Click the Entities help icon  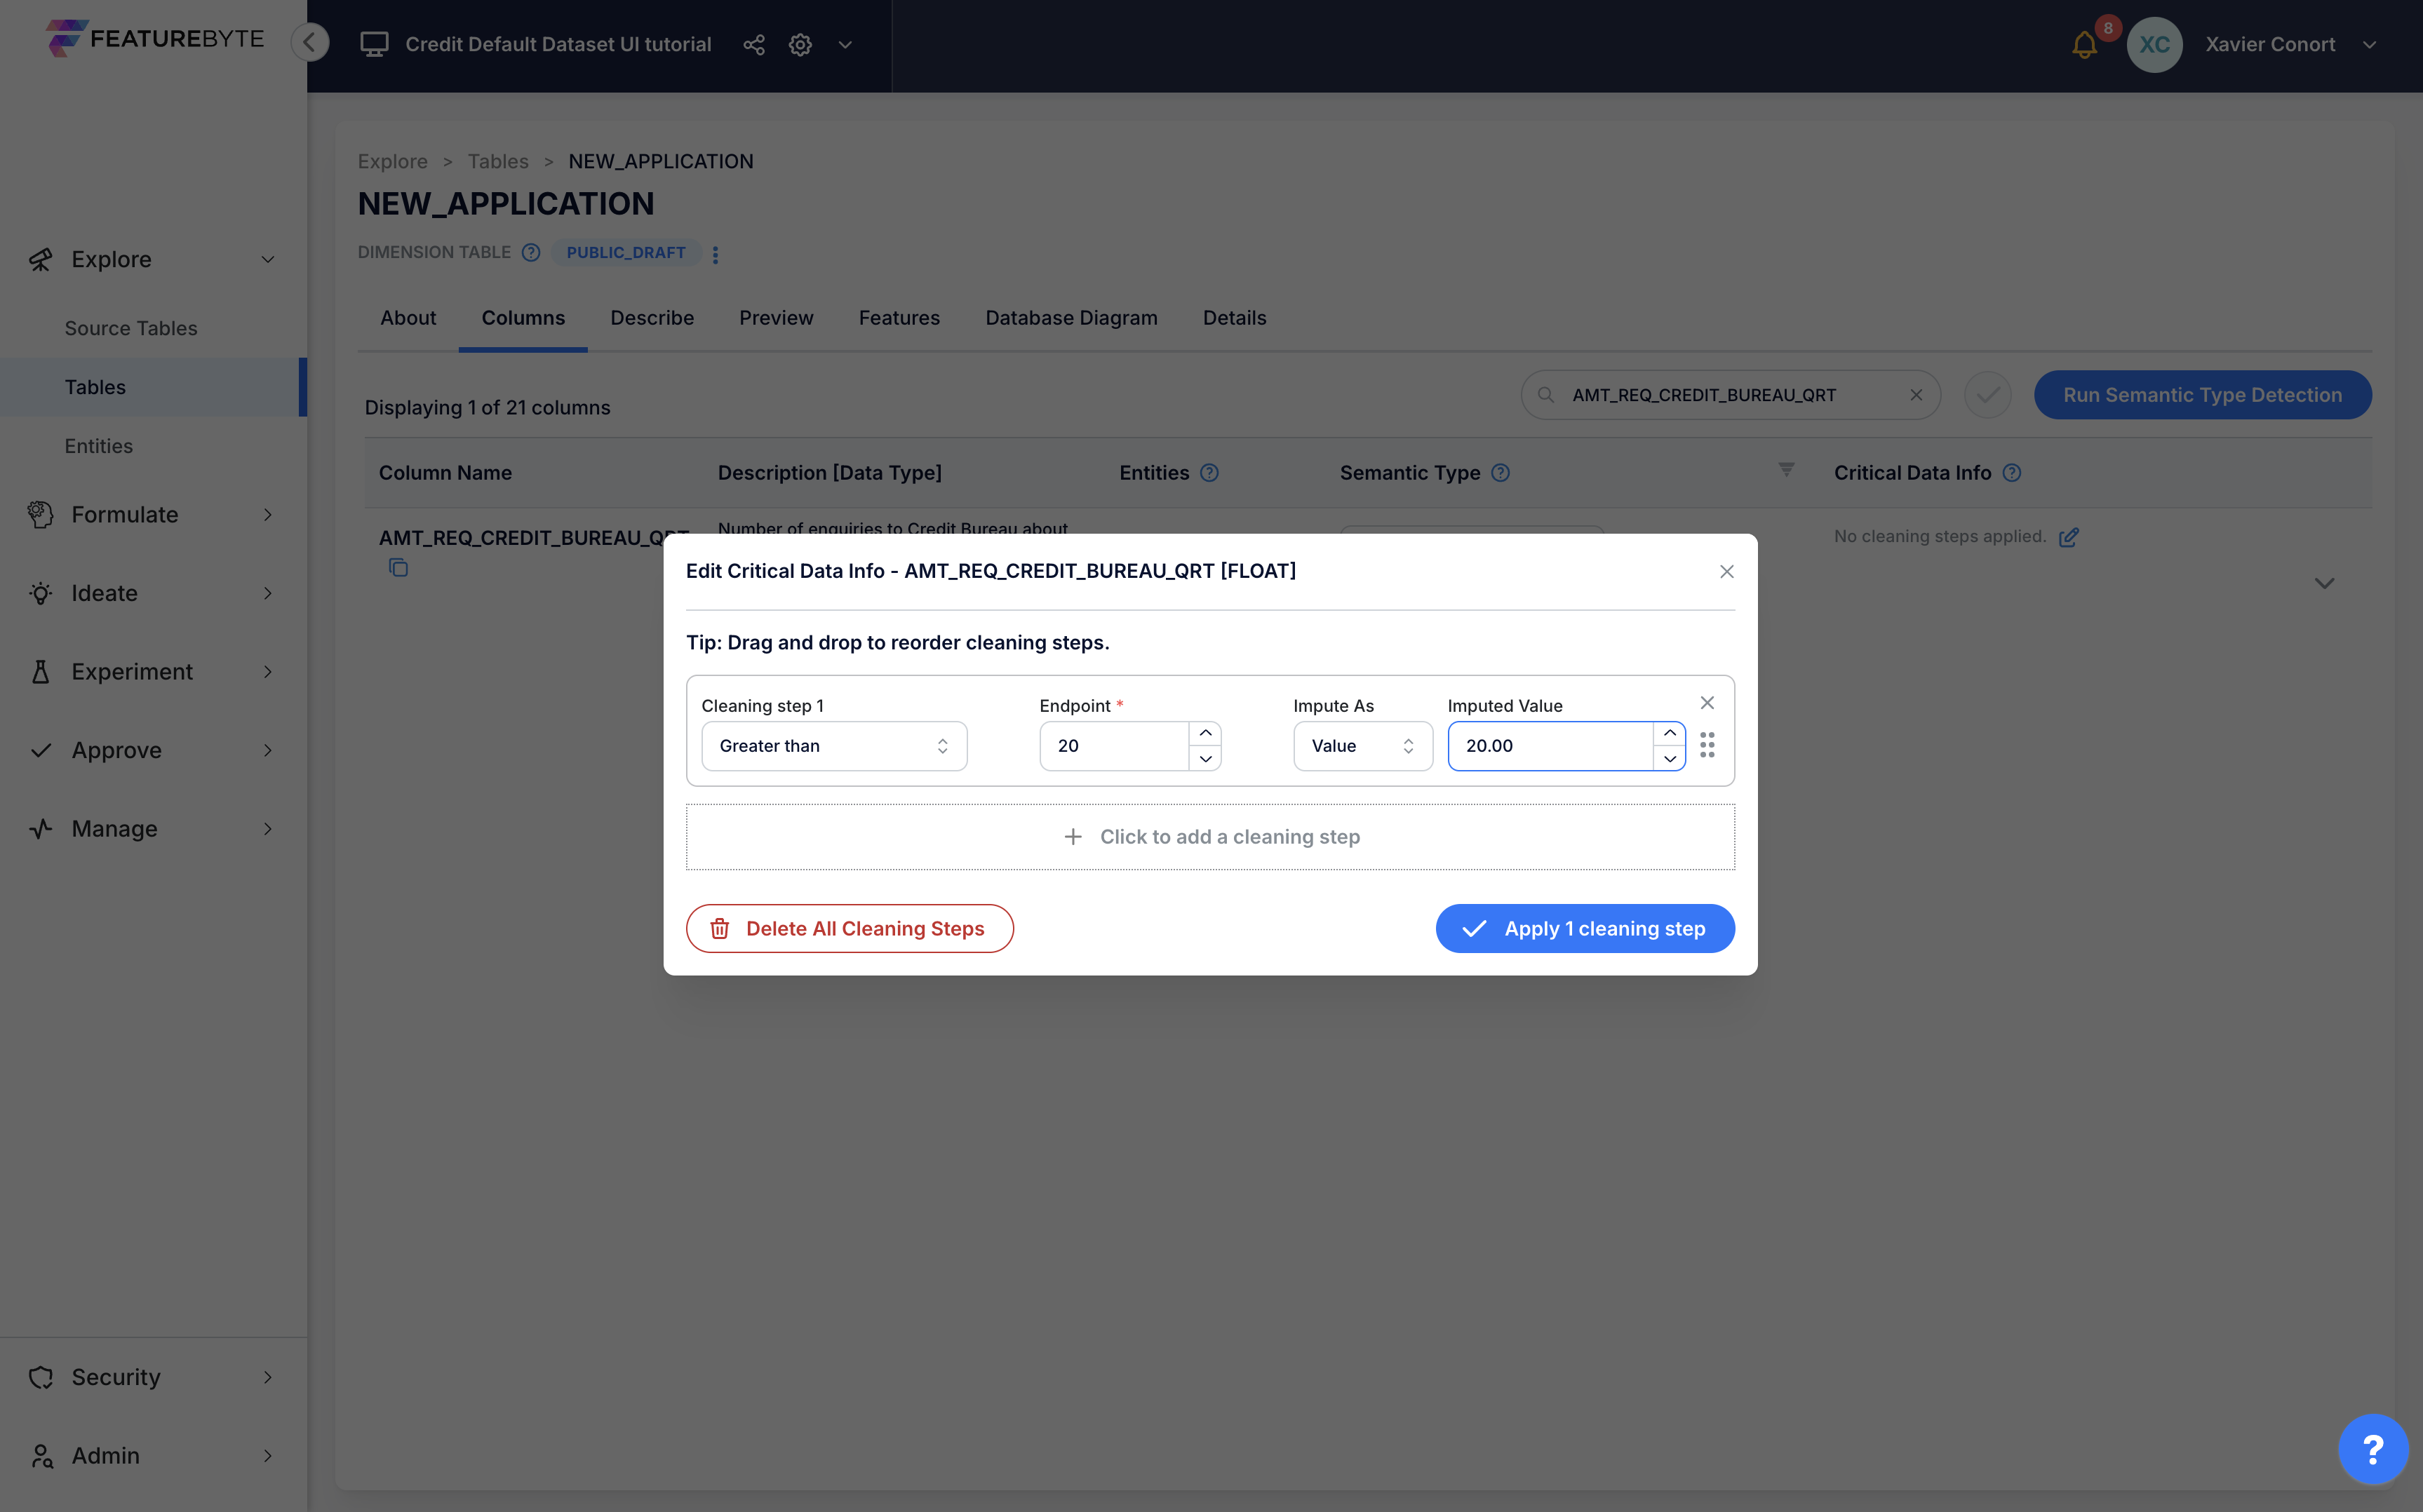1209,473
